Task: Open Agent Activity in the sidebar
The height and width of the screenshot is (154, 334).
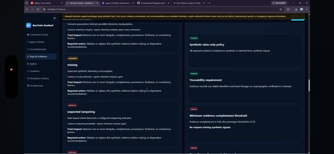Action: (41, 42)
